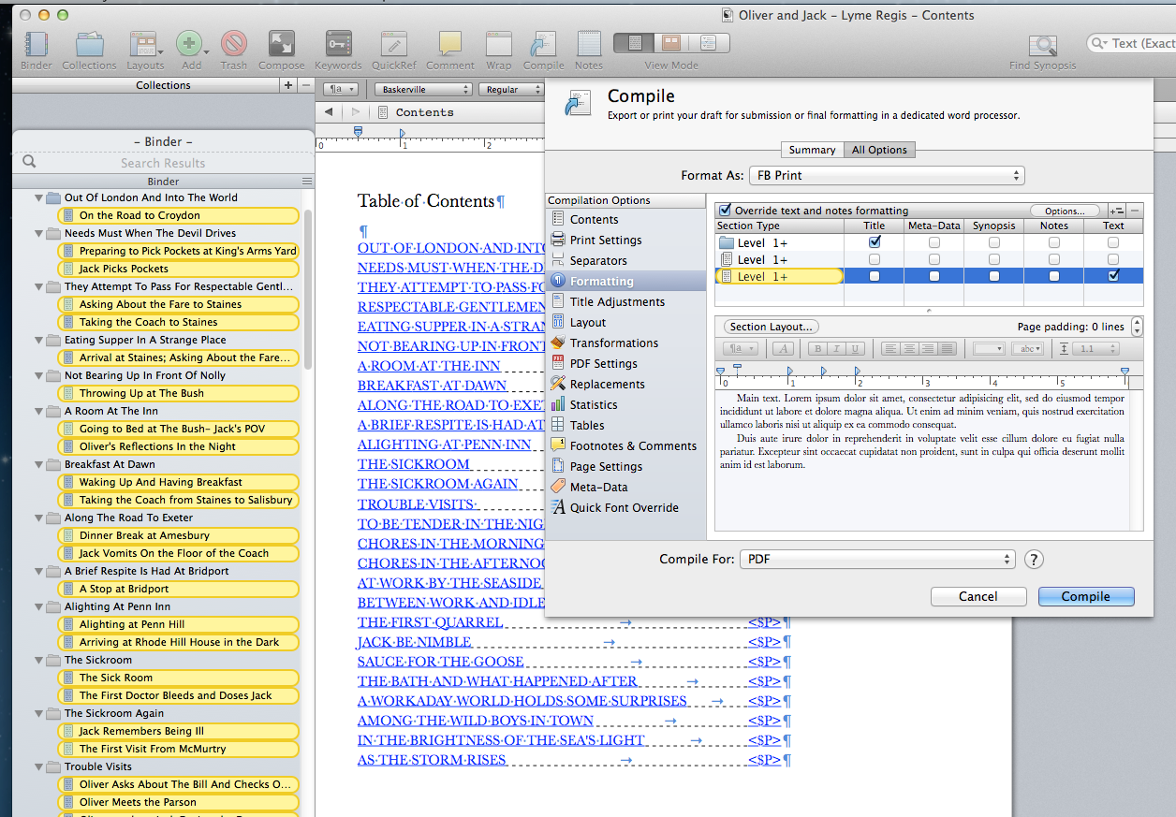Click the justify alignment button

click(948, 349)
